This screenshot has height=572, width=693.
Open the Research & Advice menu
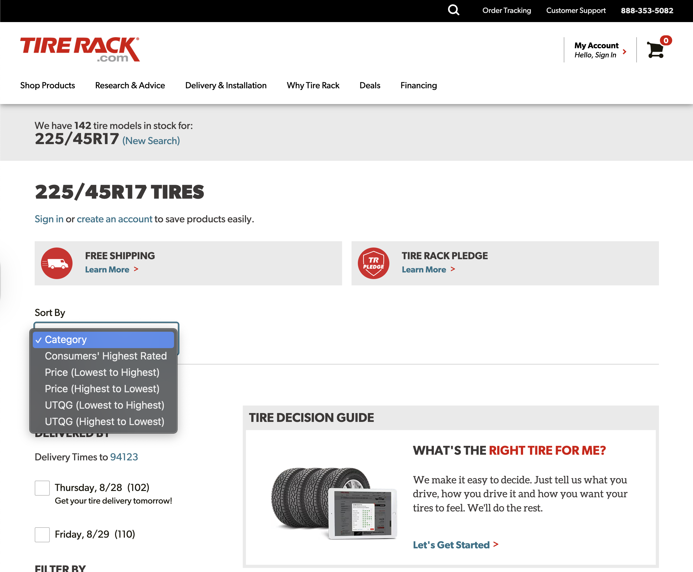130,85
